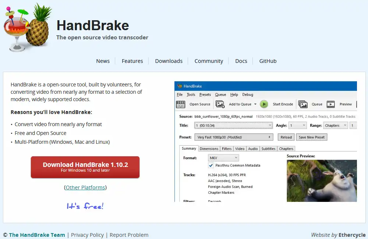Click the small HandBrake icon in the title bar

tap(180, 86)
